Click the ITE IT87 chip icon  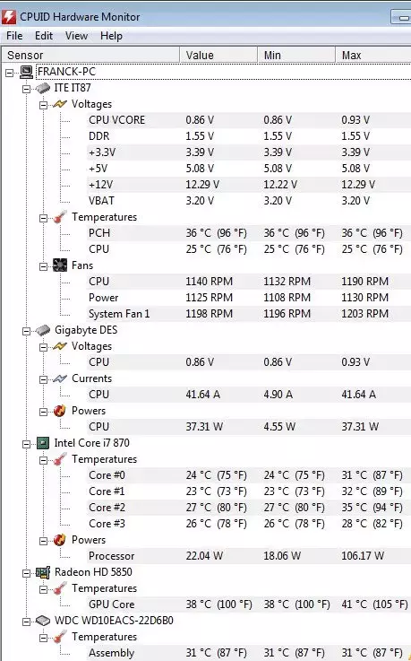tap(43, 88)
